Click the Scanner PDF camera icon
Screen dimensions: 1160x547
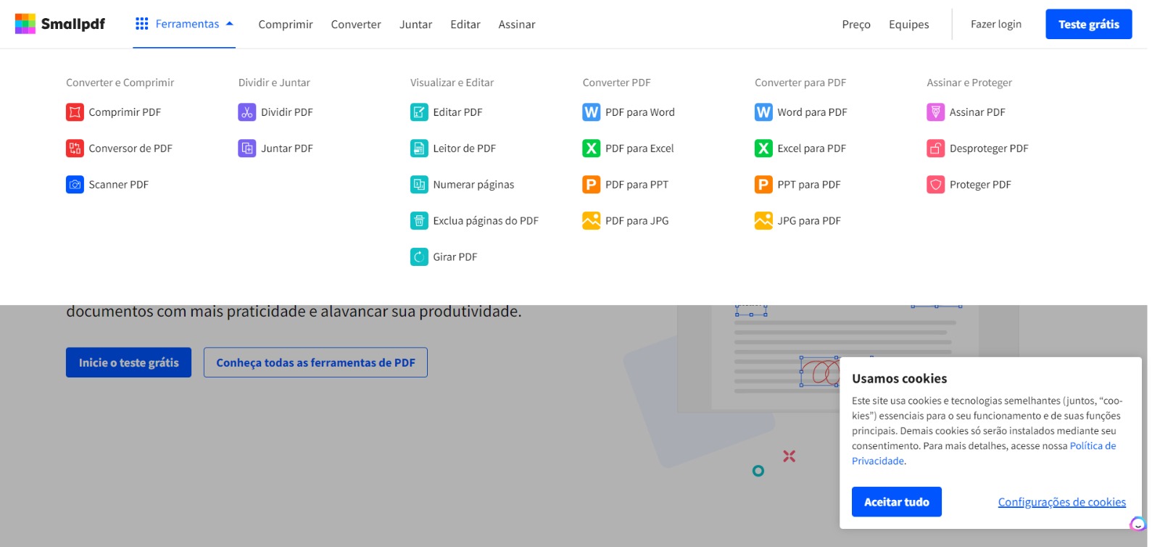pos(75,185)
